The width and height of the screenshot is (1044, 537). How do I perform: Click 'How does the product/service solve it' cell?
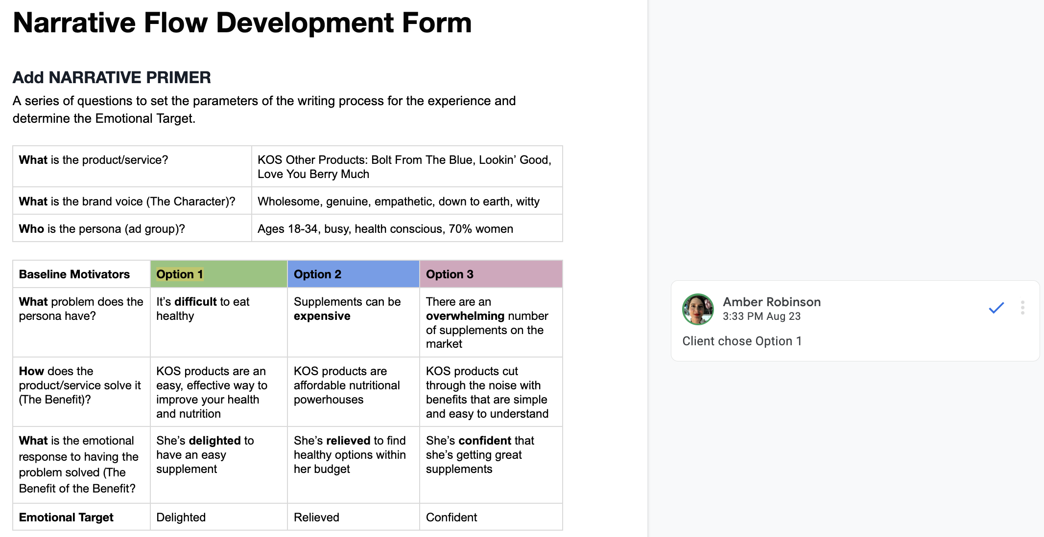tap(81, 392)
